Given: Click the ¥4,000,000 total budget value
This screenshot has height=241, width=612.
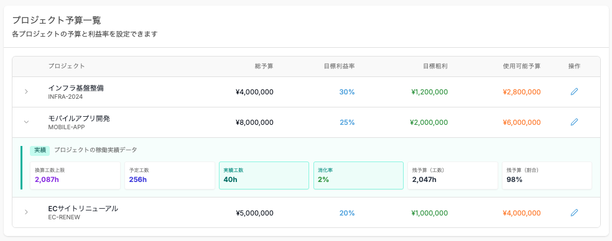Looking at the screenshot, I should coord(254,92).
